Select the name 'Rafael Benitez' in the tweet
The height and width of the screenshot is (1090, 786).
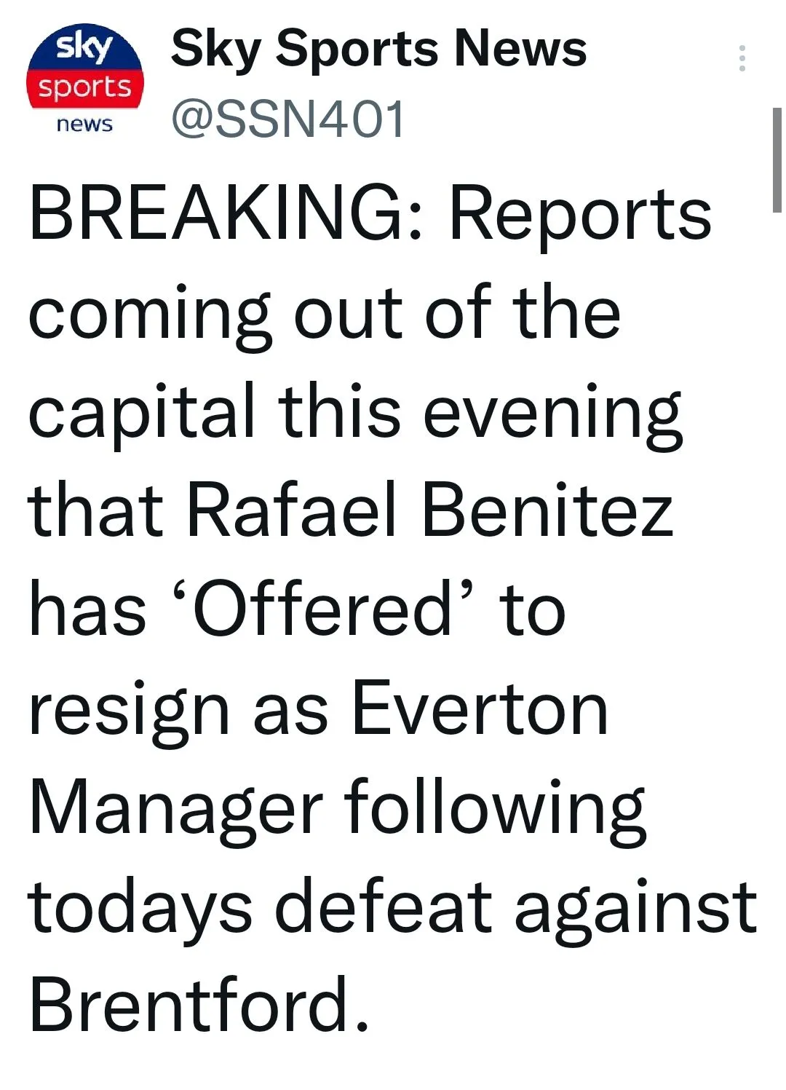(x=430, y=510)
